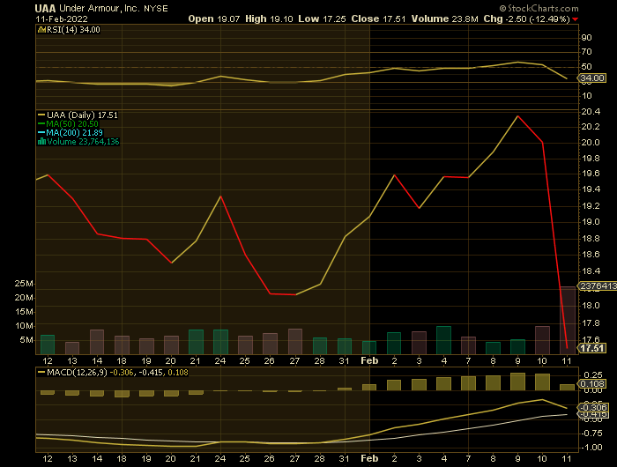Click the 25M volume axis label

point(24,284)
